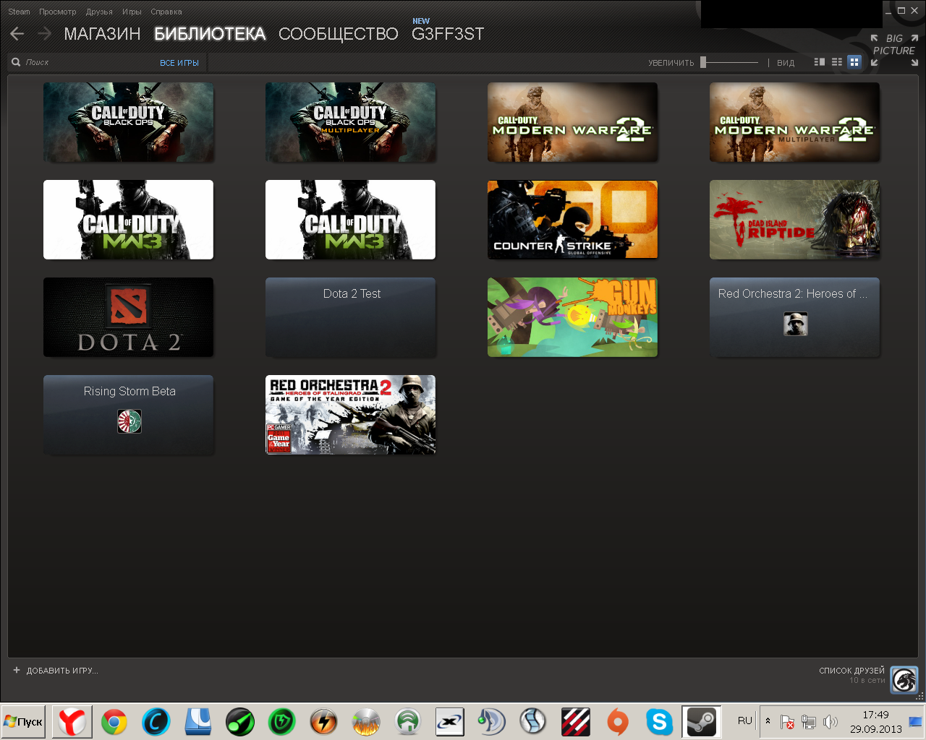This screenshot has width=926, height=740.
Task: Select Red Orchestra 2 GOTY edition tile
Action: [x=350, y=415]
